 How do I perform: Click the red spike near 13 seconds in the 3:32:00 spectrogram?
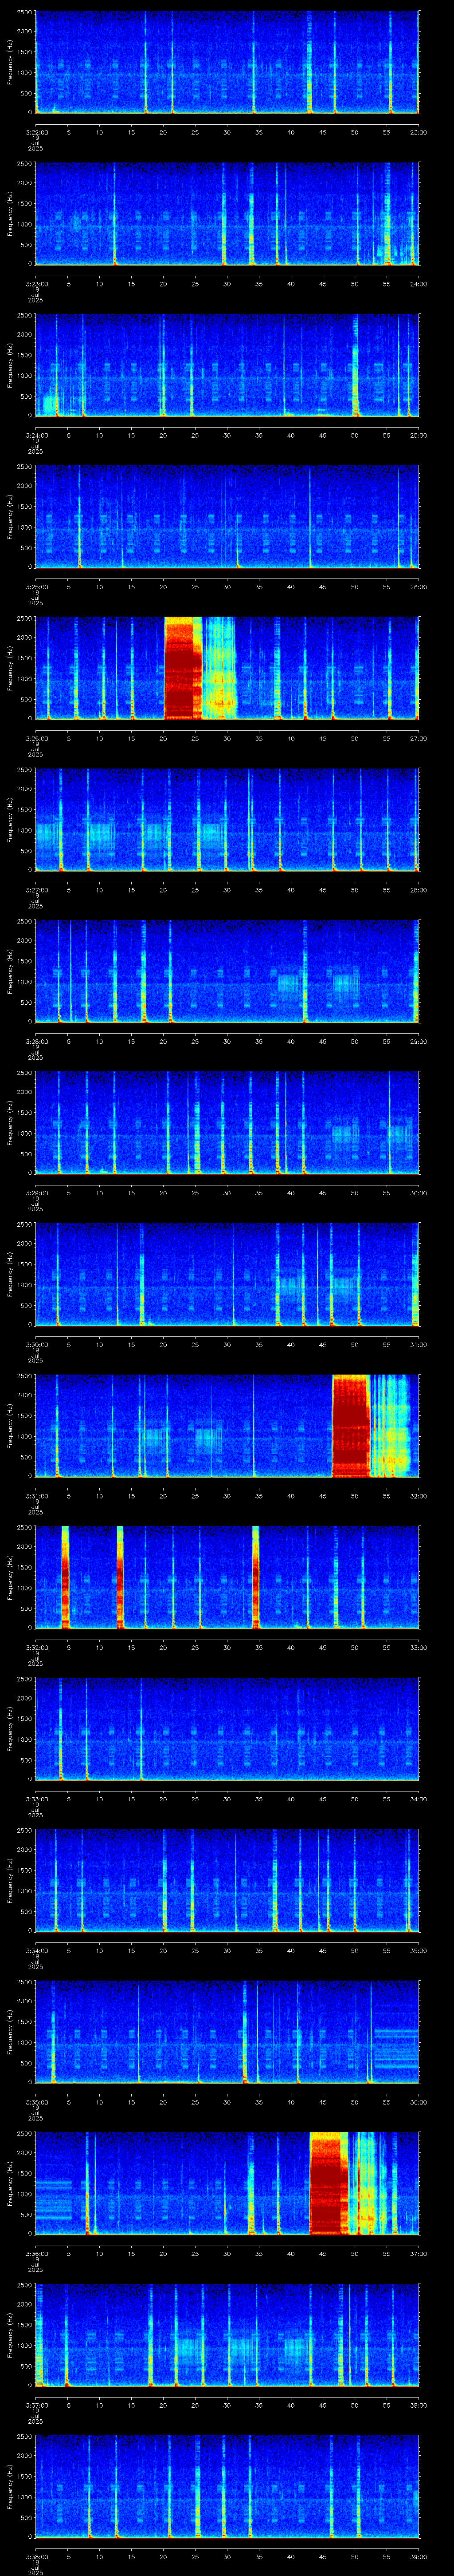tap(121, 1577)
